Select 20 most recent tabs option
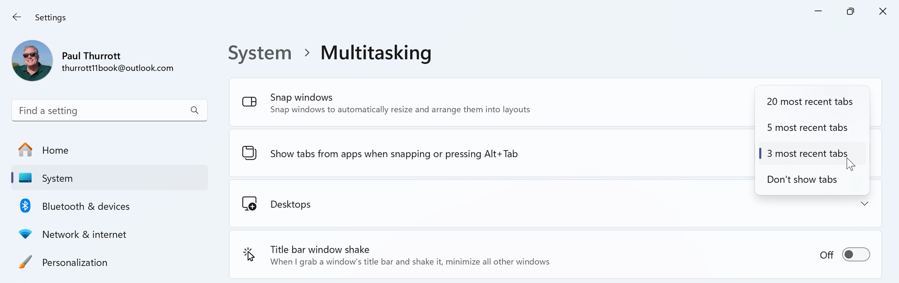899x283 pixels. [810, 102]
